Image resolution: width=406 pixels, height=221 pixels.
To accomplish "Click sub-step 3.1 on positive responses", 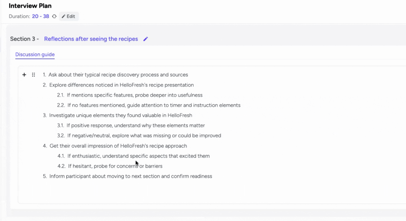I will coord(136,125).
